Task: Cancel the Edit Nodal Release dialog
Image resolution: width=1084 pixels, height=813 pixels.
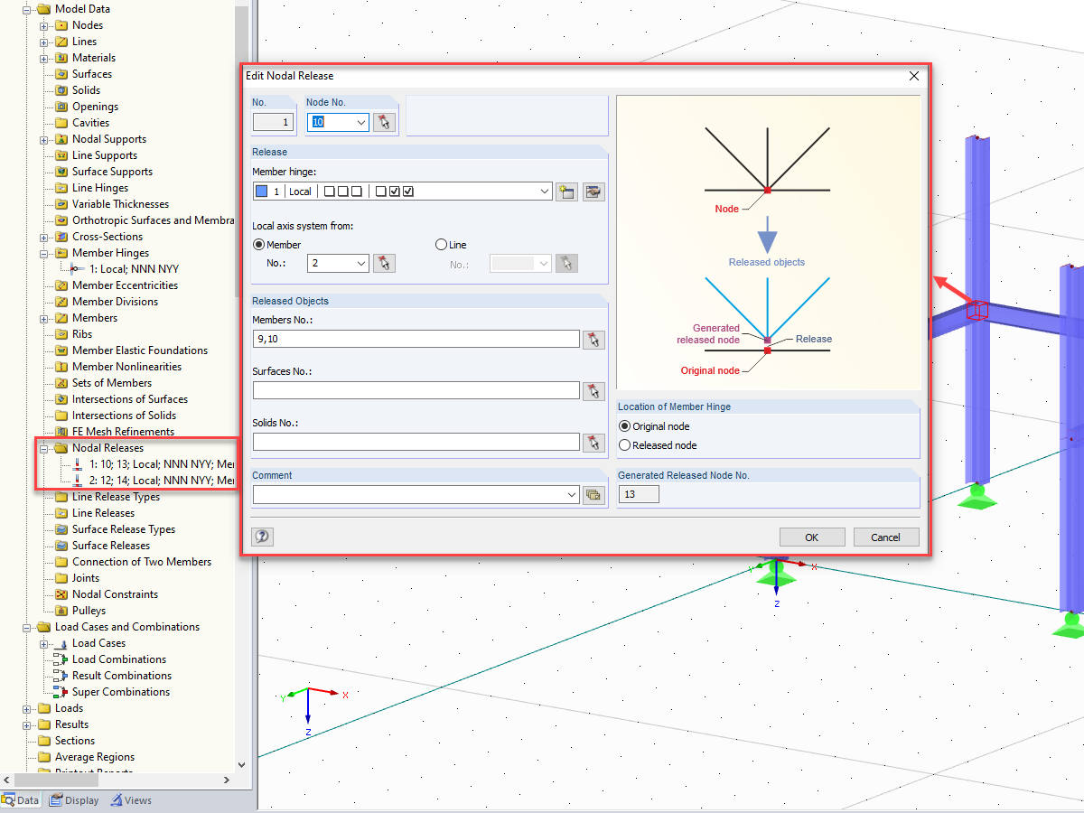Action: point(886,537)
